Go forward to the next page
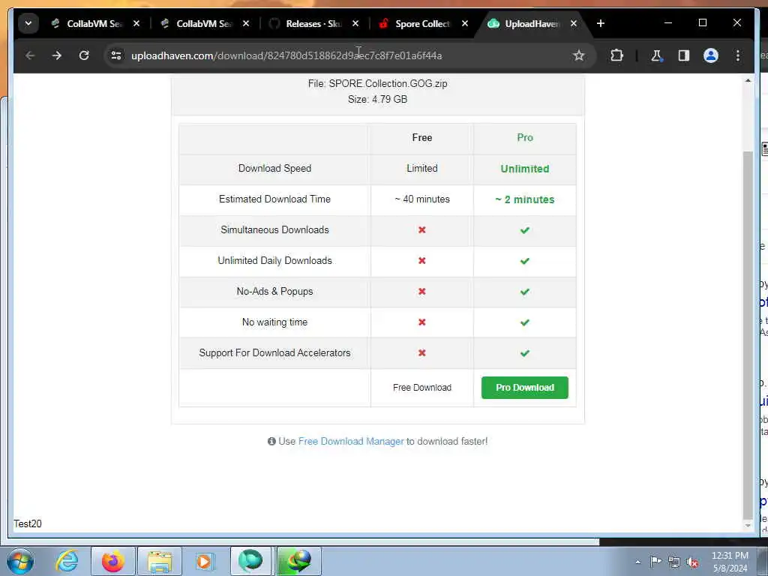This screenshot has height=576, width=768. [57, 55]
